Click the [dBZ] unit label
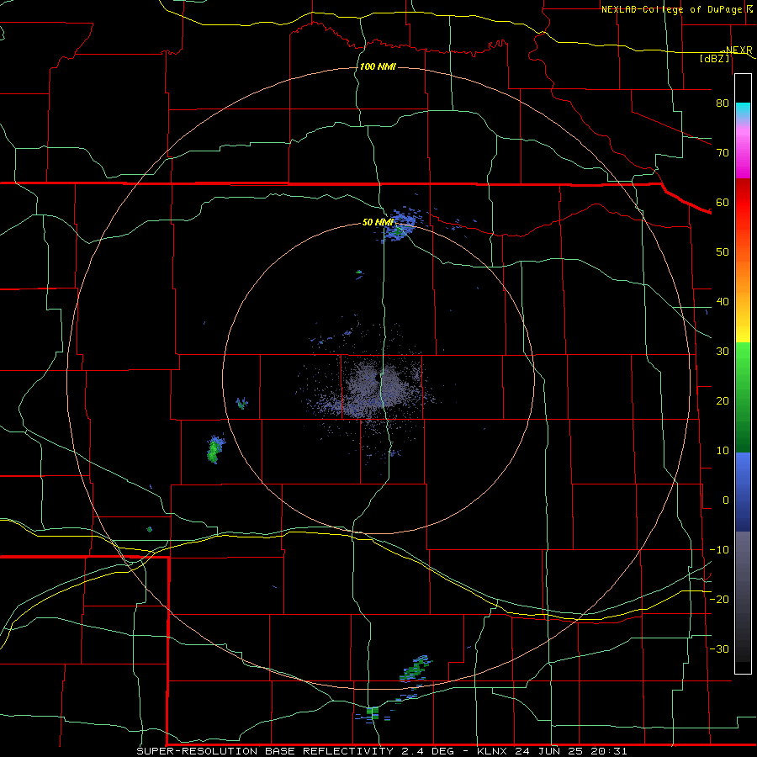757x757 pixels. point(714,58)
